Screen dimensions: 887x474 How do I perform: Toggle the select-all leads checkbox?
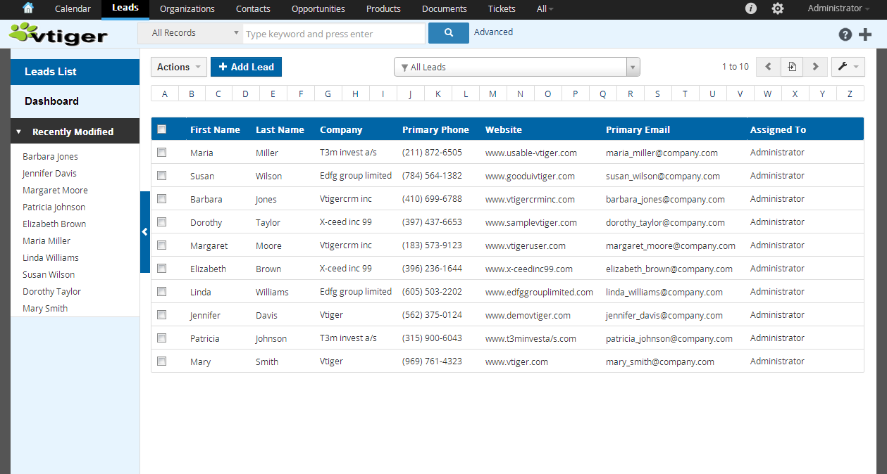162,129
